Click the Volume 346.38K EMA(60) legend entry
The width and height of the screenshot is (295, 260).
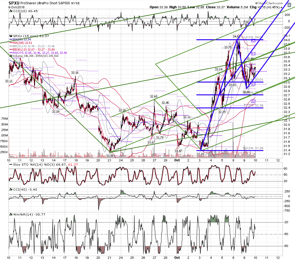tap(34, 56)
